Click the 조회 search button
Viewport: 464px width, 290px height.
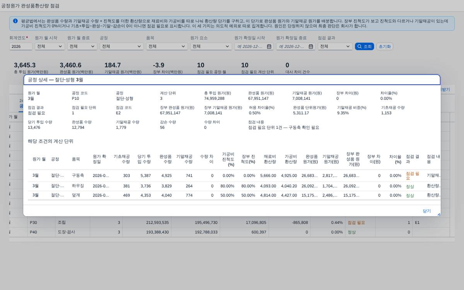tap(364, 46)
